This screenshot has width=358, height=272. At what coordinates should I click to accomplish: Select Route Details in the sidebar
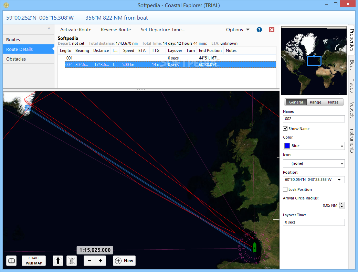(x=29, y=49)
